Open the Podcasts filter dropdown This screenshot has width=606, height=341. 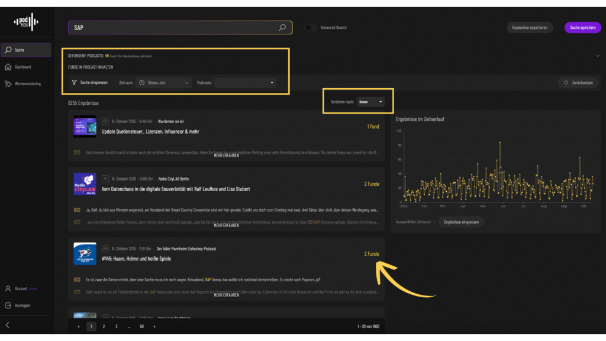pyautogui.click(x=245, y=83)
